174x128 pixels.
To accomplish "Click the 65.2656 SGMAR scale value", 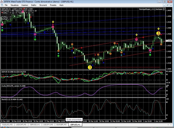I will click(169, 71).
